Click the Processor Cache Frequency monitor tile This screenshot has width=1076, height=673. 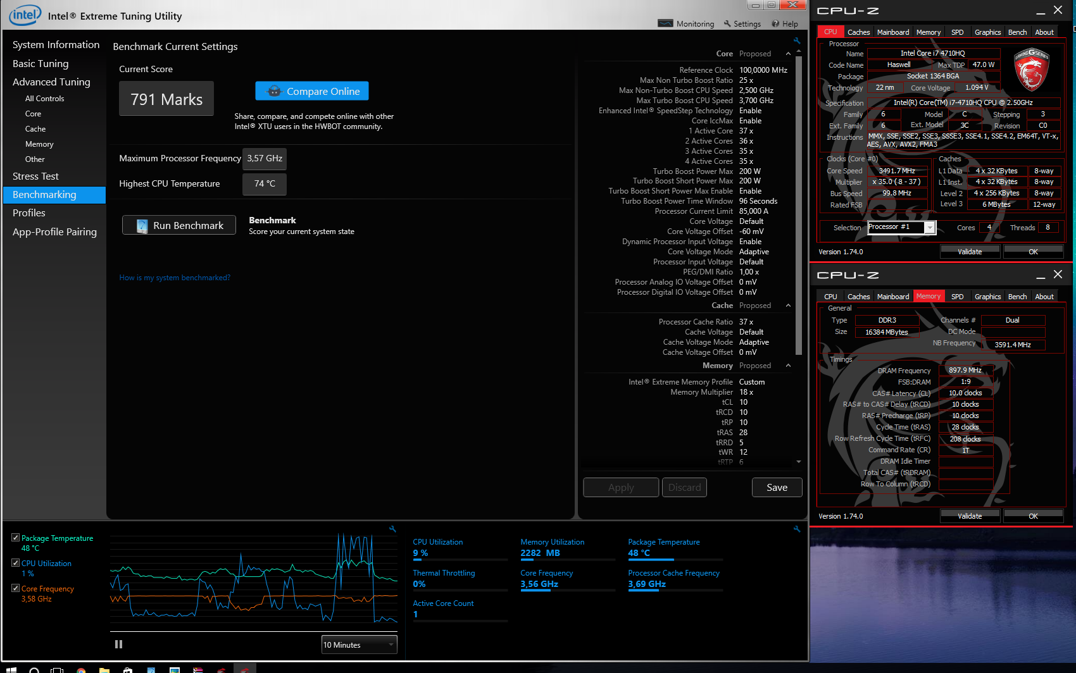tap(675, 579)
